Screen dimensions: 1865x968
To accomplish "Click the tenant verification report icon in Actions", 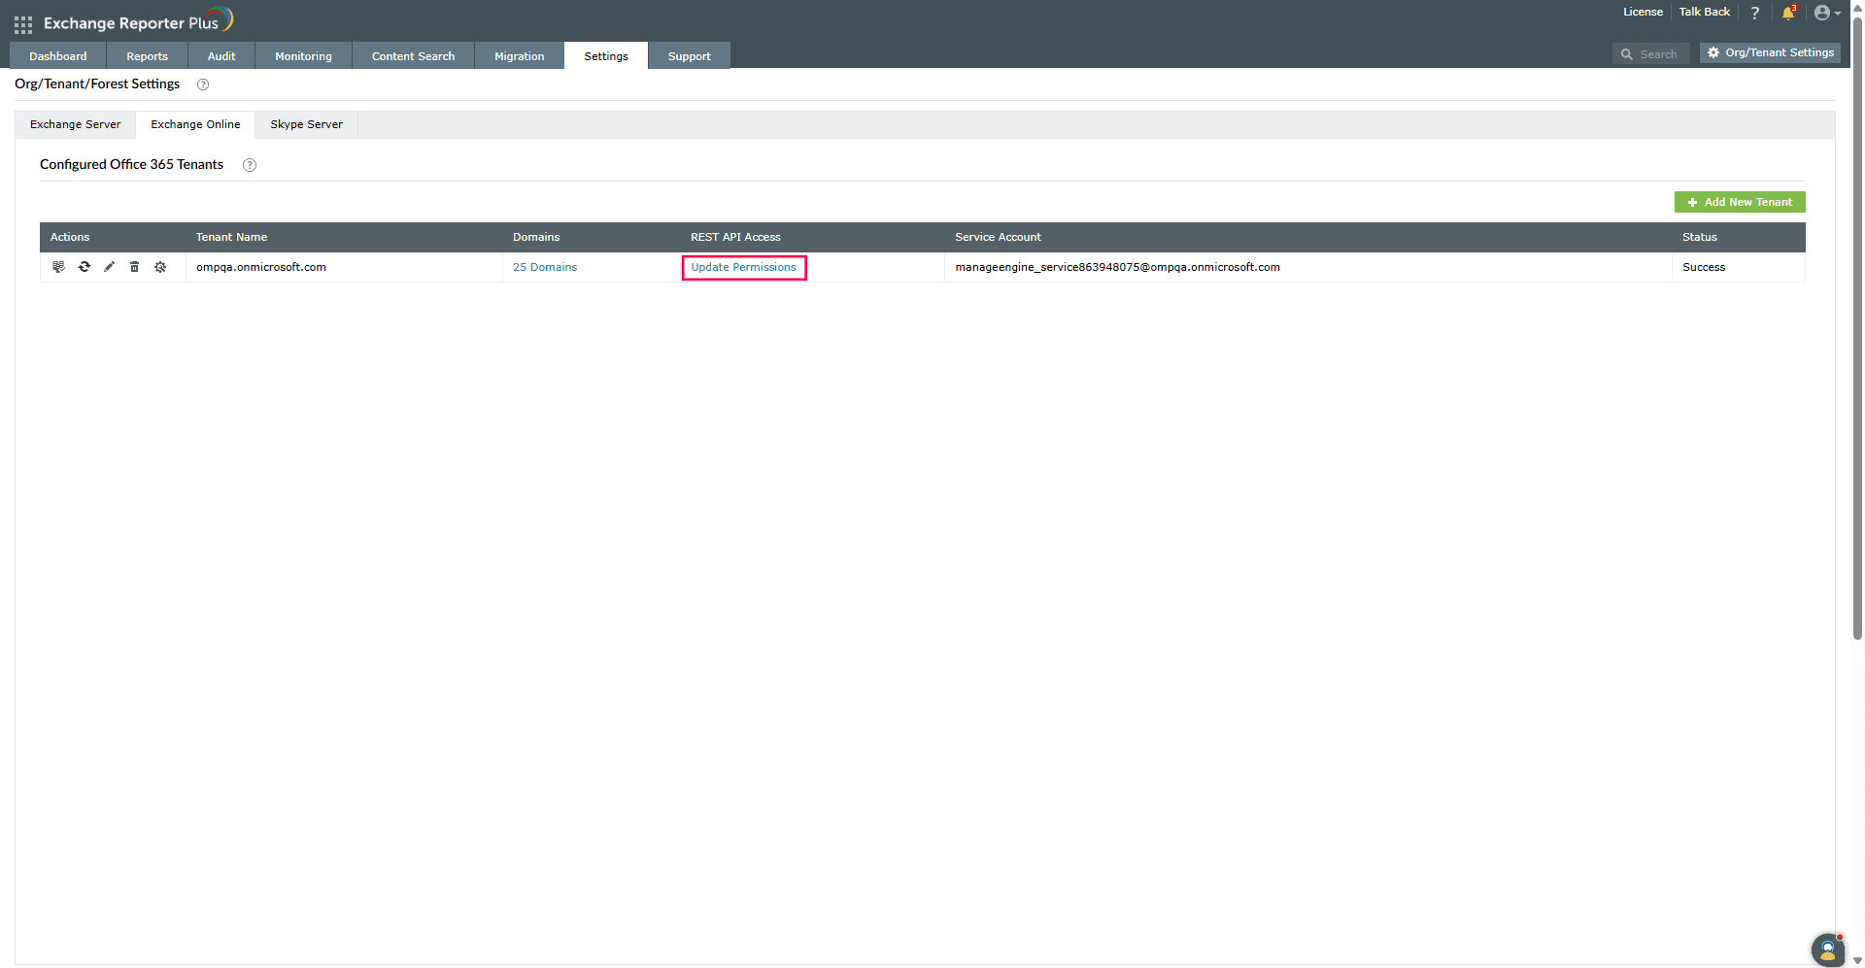I will pyautogui.click(x=58, y=267).
